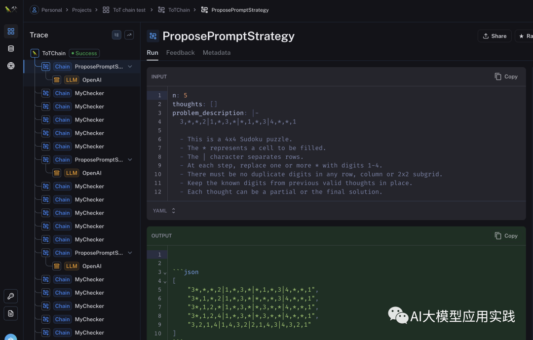
Task: Click the Trace panel heading
Action: 39,35
